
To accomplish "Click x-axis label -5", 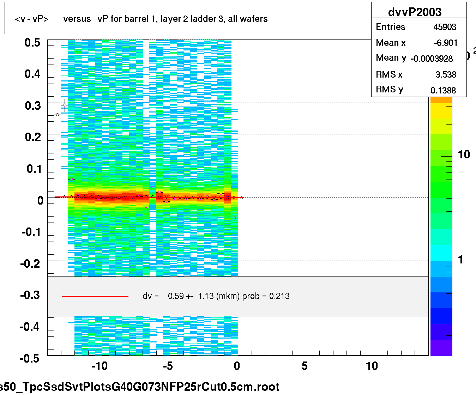I will tap(168, 366).
